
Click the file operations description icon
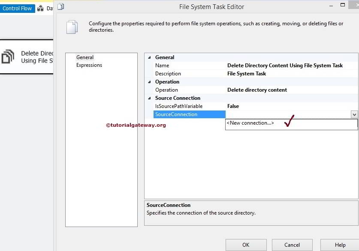coord(72,27)
